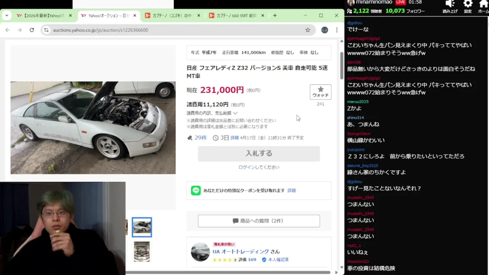The height and width of the screenshot is (275, 489).
Task: Reload the auction page
Action: (x=32, y=30)
